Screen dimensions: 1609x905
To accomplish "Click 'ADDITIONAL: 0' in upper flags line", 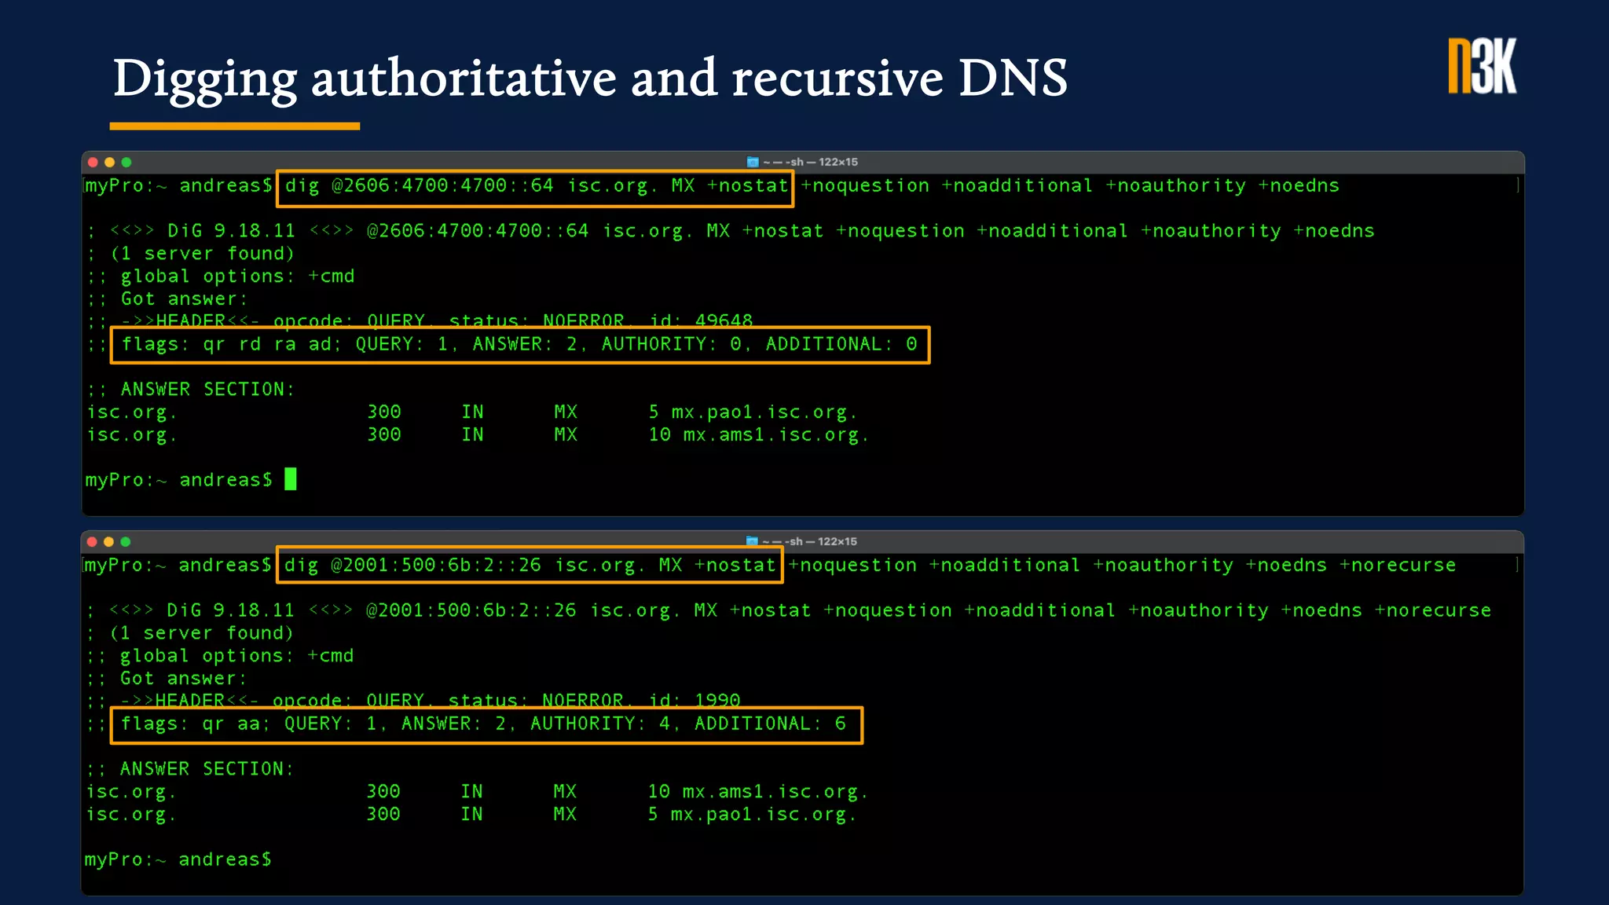I will click(x=841, y=344).
